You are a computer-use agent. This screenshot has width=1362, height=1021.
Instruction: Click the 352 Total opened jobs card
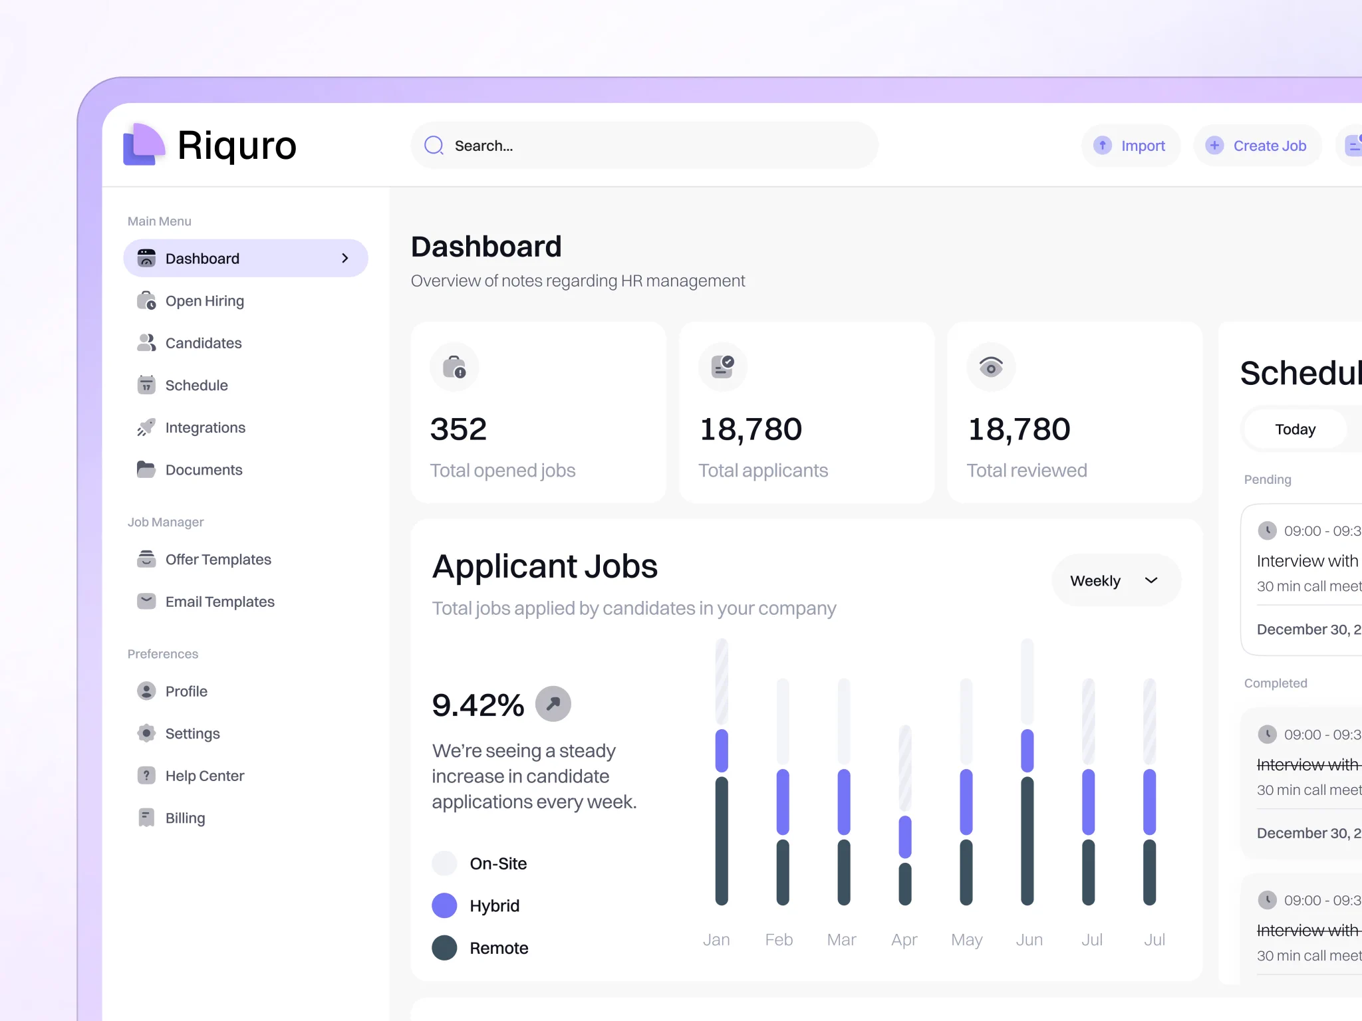pyautogui.click(x=539, y=413)
